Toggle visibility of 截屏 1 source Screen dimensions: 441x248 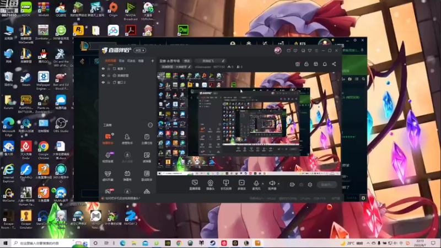[x=103, y=68]
